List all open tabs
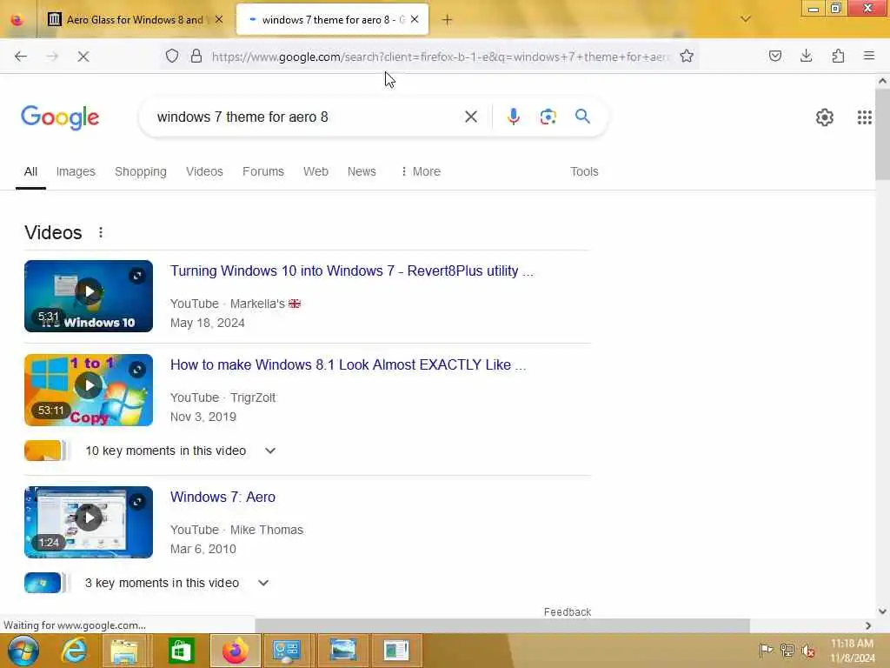890x668 pixels. point(746,19)
